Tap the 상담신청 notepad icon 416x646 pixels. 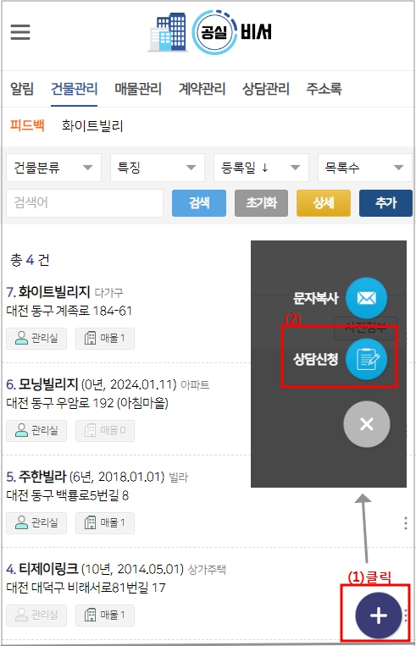tap(366, 359)
